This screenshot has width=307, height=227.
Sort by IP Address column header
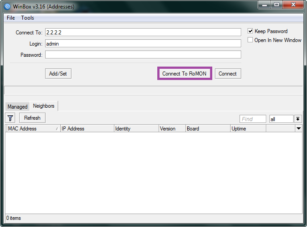(x=87, y=129)
